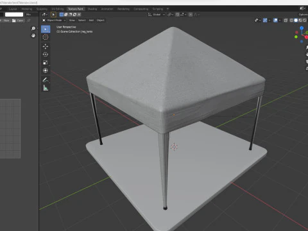Screen dimensions: 308x231
Task: Open the Select menu in viewport header
Action: [81, 21]
